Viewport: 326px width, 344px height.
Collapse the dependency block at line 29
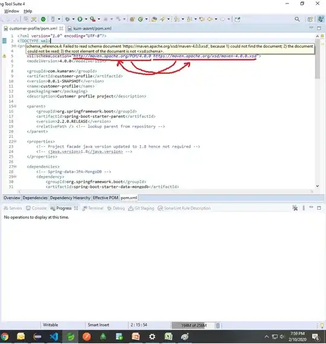click(x=15, y=177)
